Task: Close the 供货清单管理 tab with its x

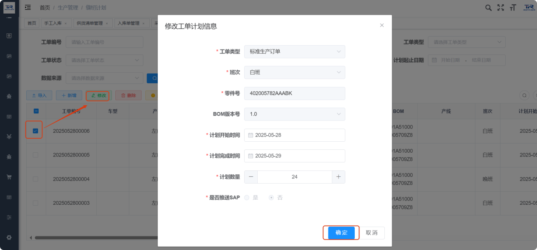Action: 106,23
